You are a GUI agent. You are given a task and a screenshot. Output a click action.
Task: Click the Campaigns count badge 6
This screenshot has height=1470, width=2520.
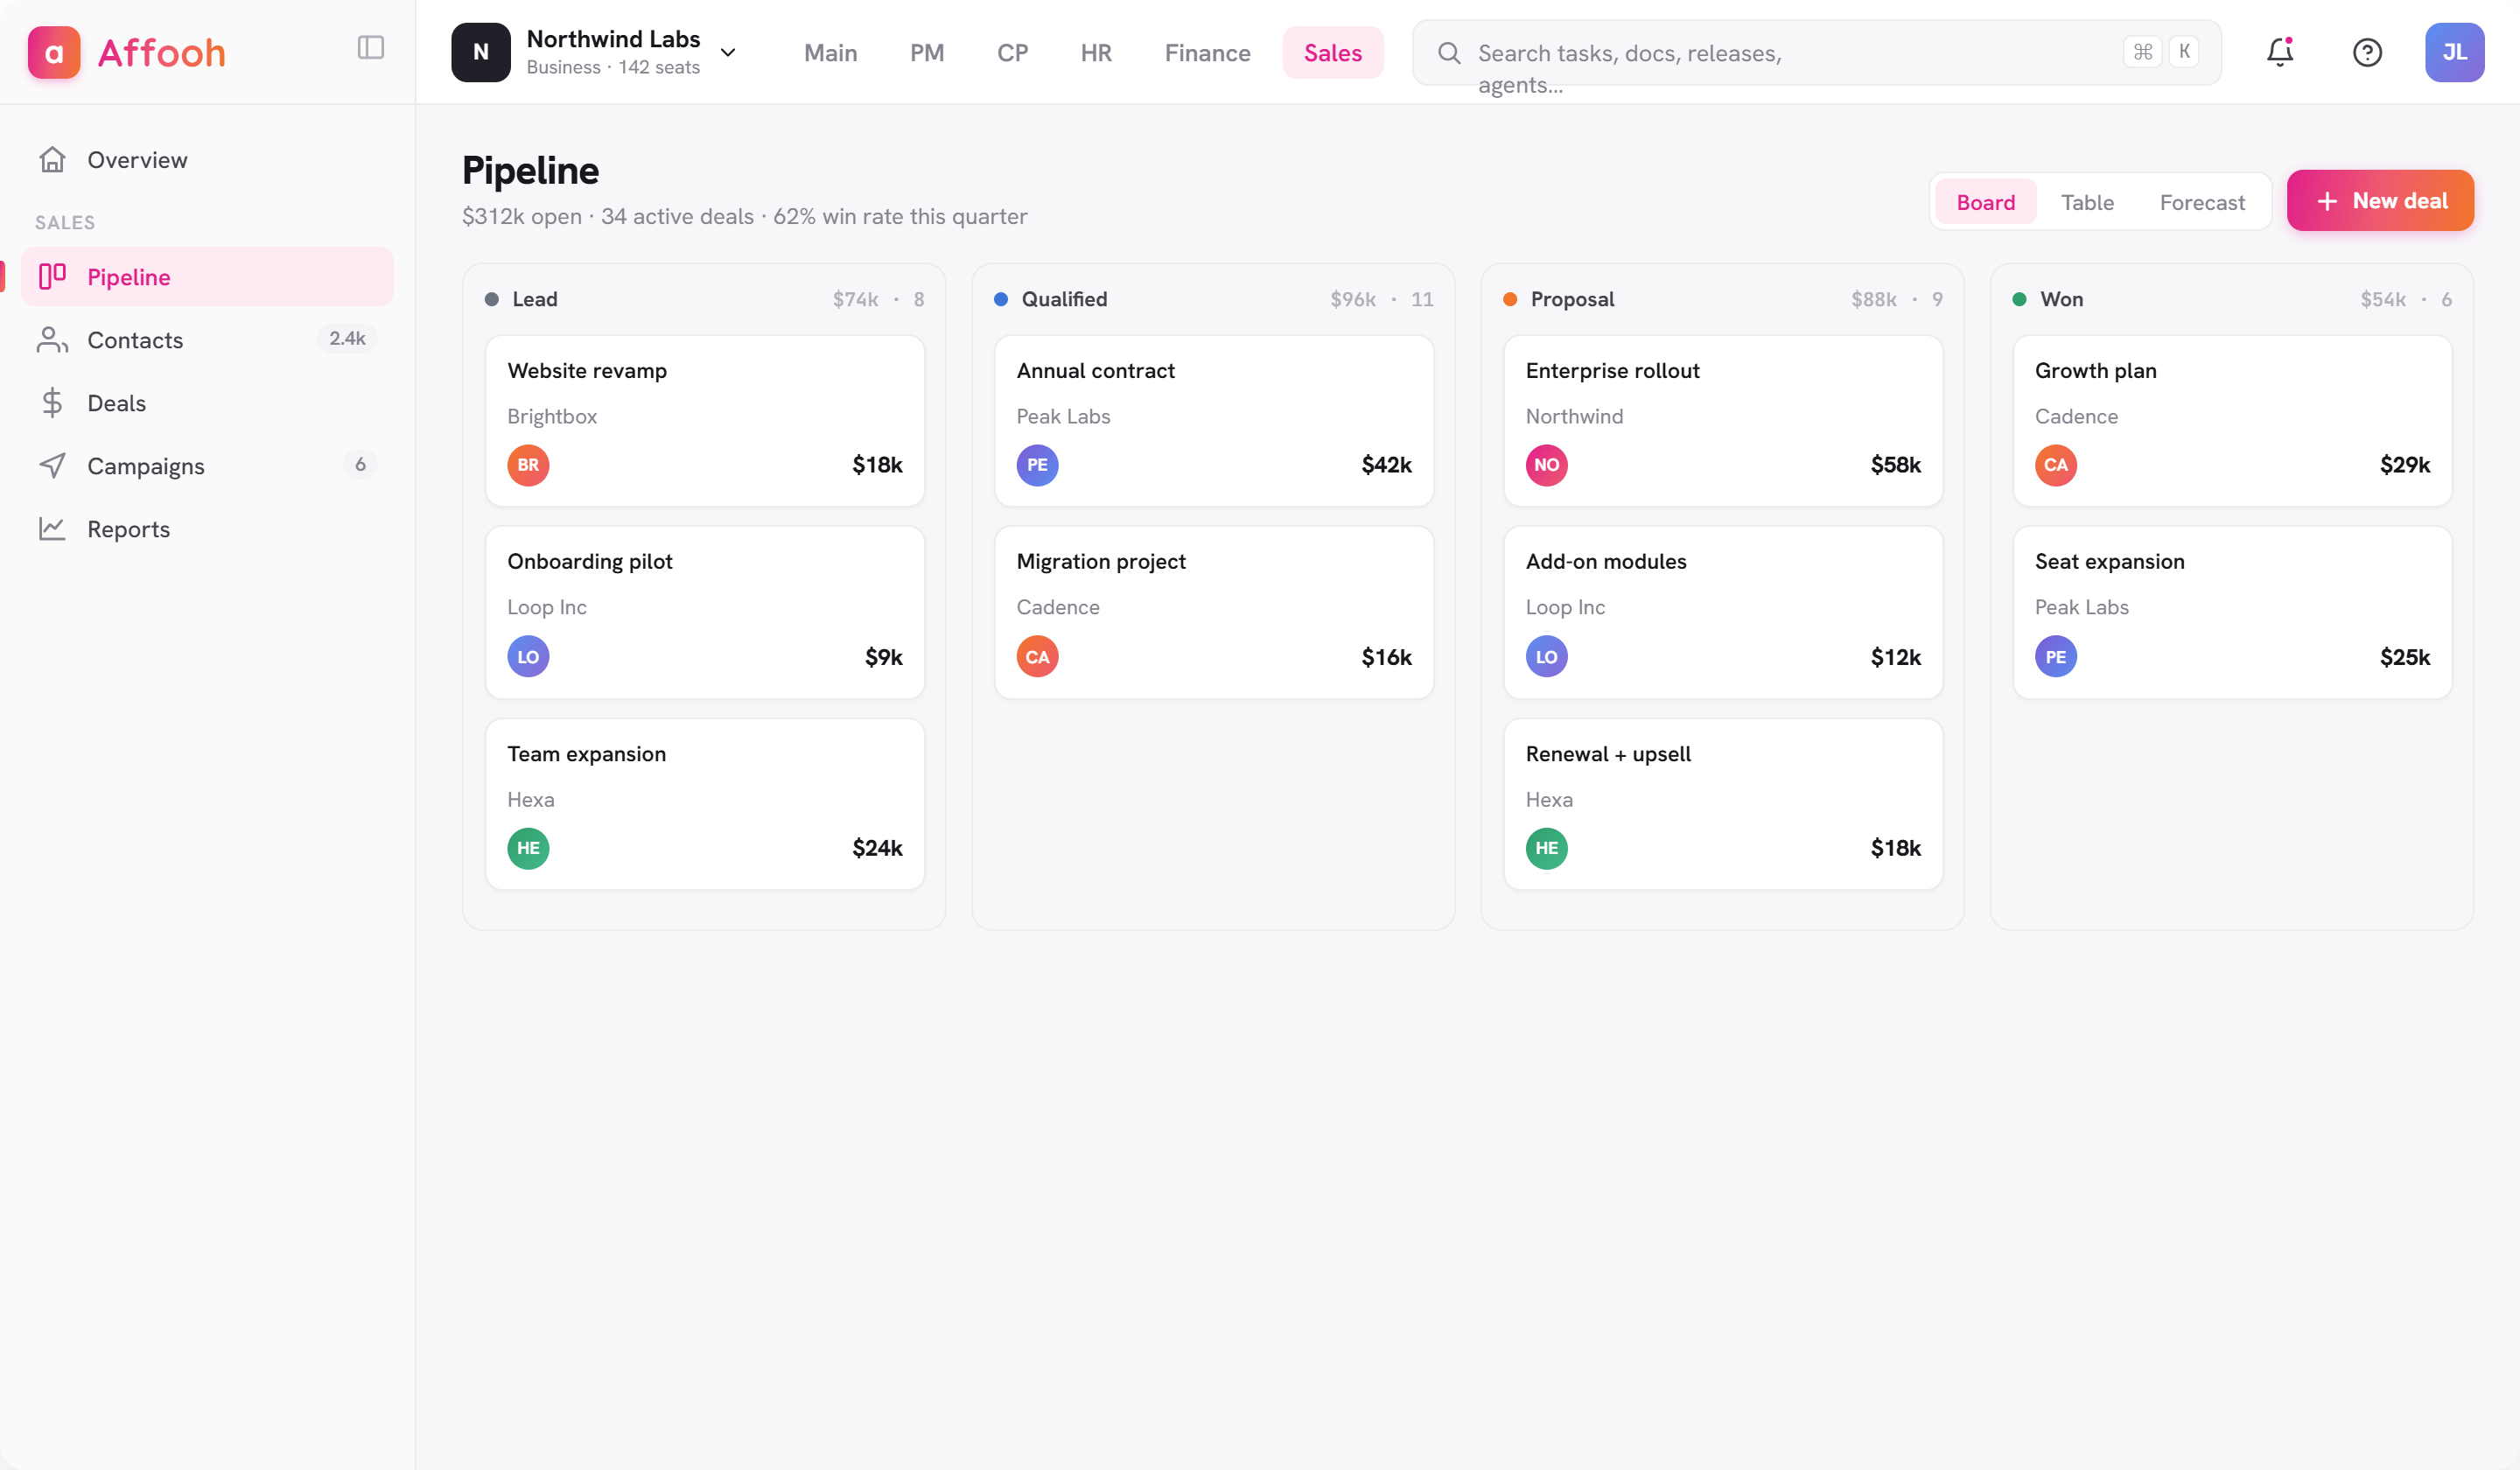click(x=360, y=465)
